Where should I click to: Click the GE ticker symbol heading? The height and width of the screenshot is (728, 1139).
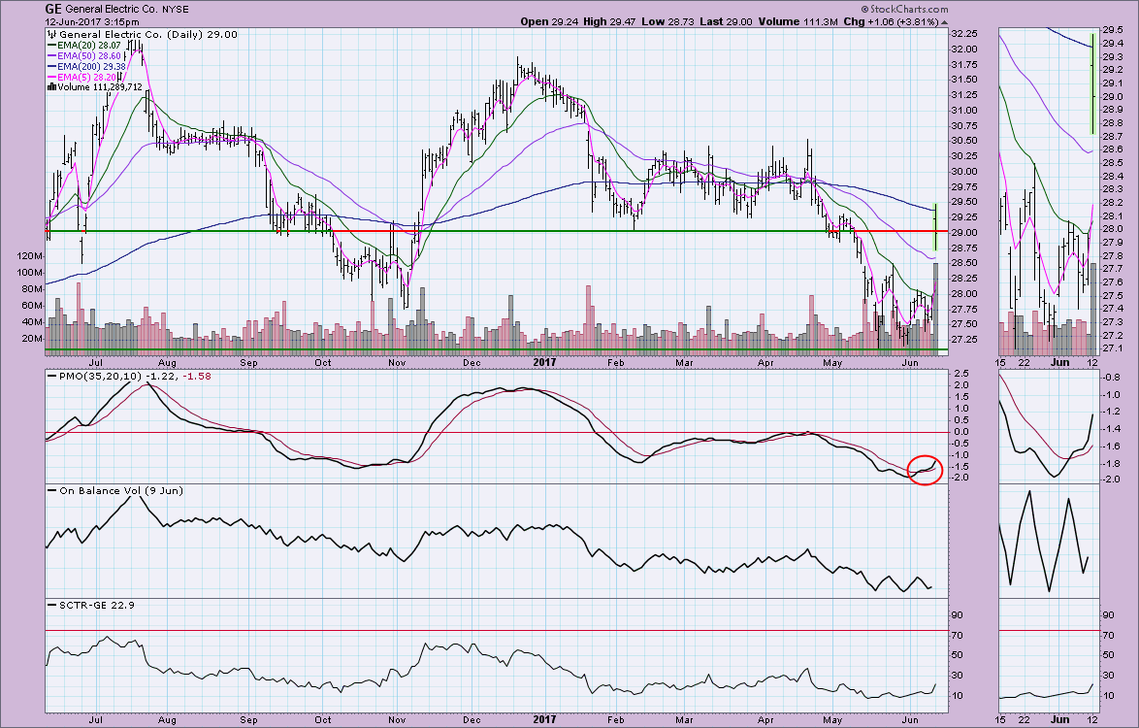54,9
